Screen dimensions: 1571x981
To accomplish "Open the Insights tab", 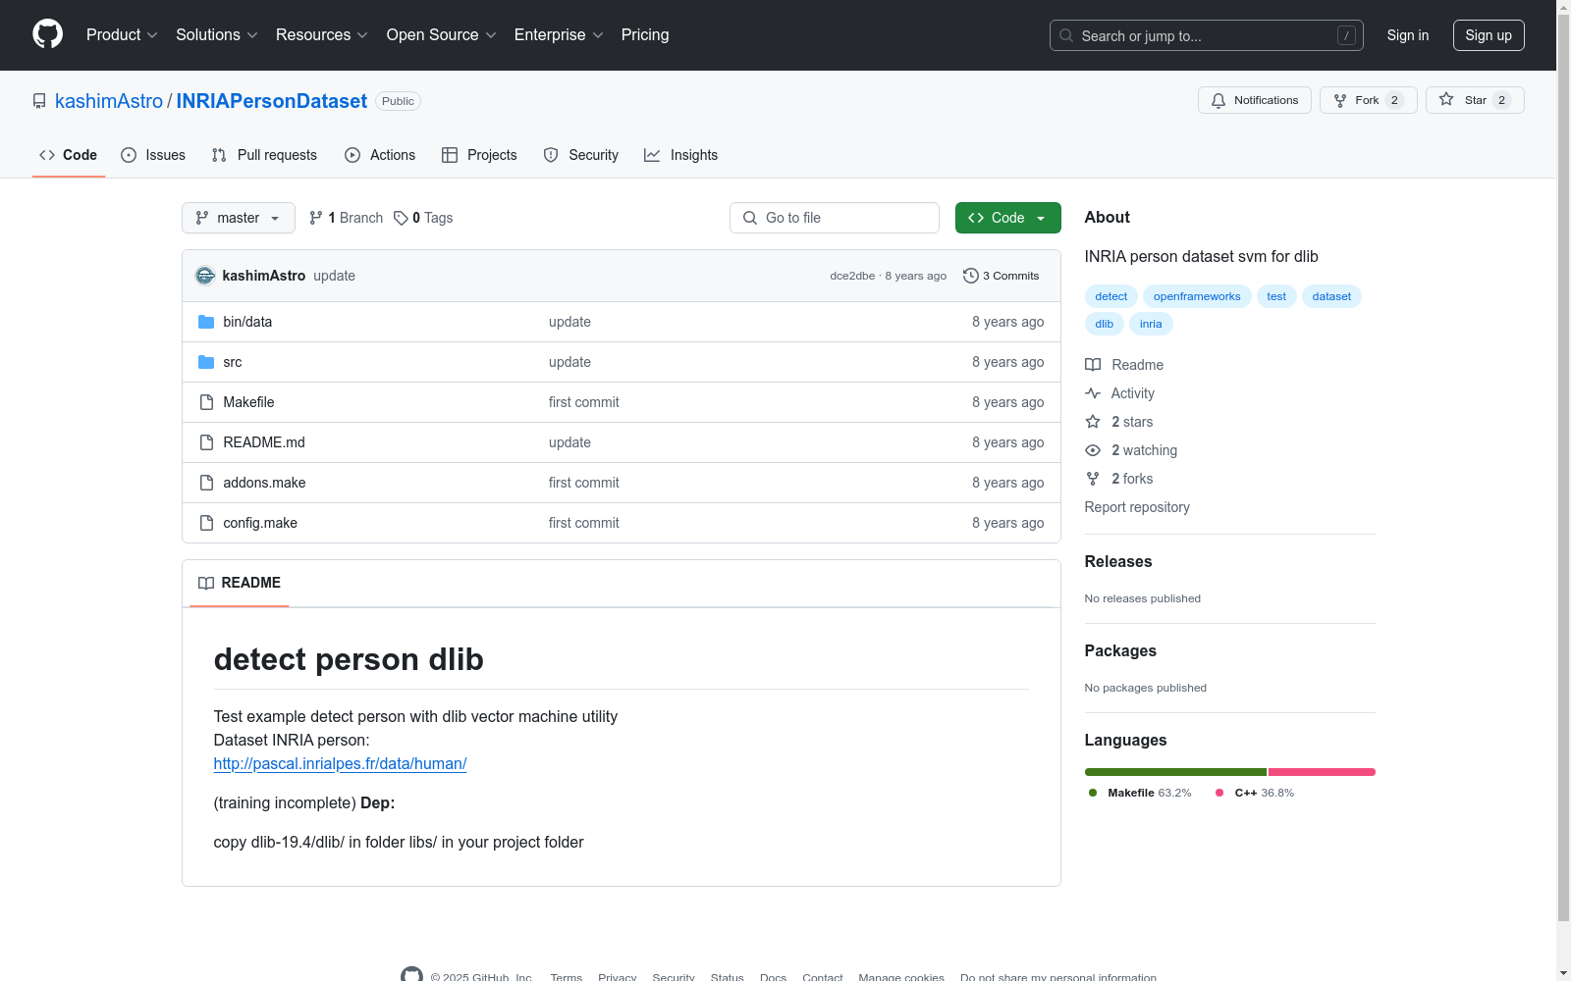I will click(x=681, y=155).
